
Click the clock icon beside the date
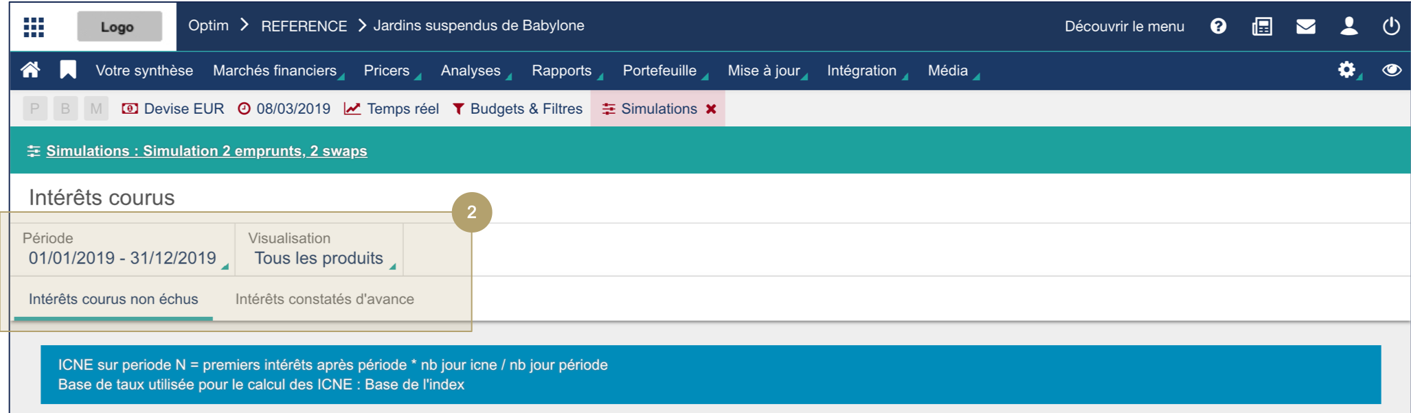tap(244, 108)
